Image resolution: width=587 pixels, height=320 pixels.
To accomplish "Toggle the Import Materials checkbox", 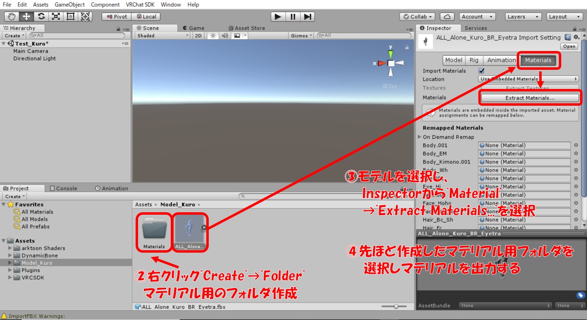I will point(481,71).
